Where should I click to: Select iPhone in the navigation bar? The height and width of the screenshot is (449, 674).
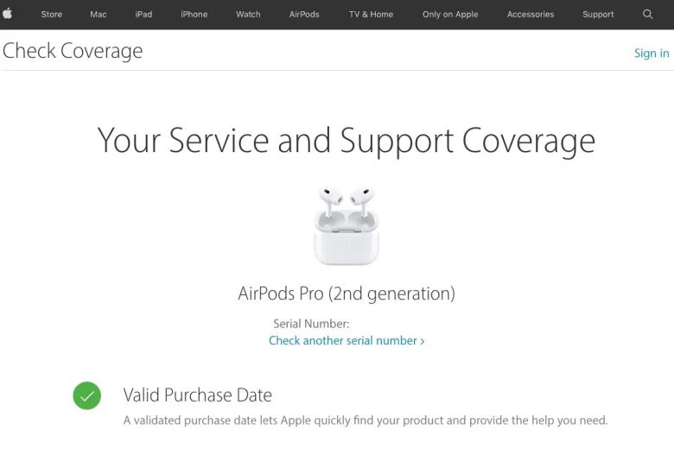(194, 15)
